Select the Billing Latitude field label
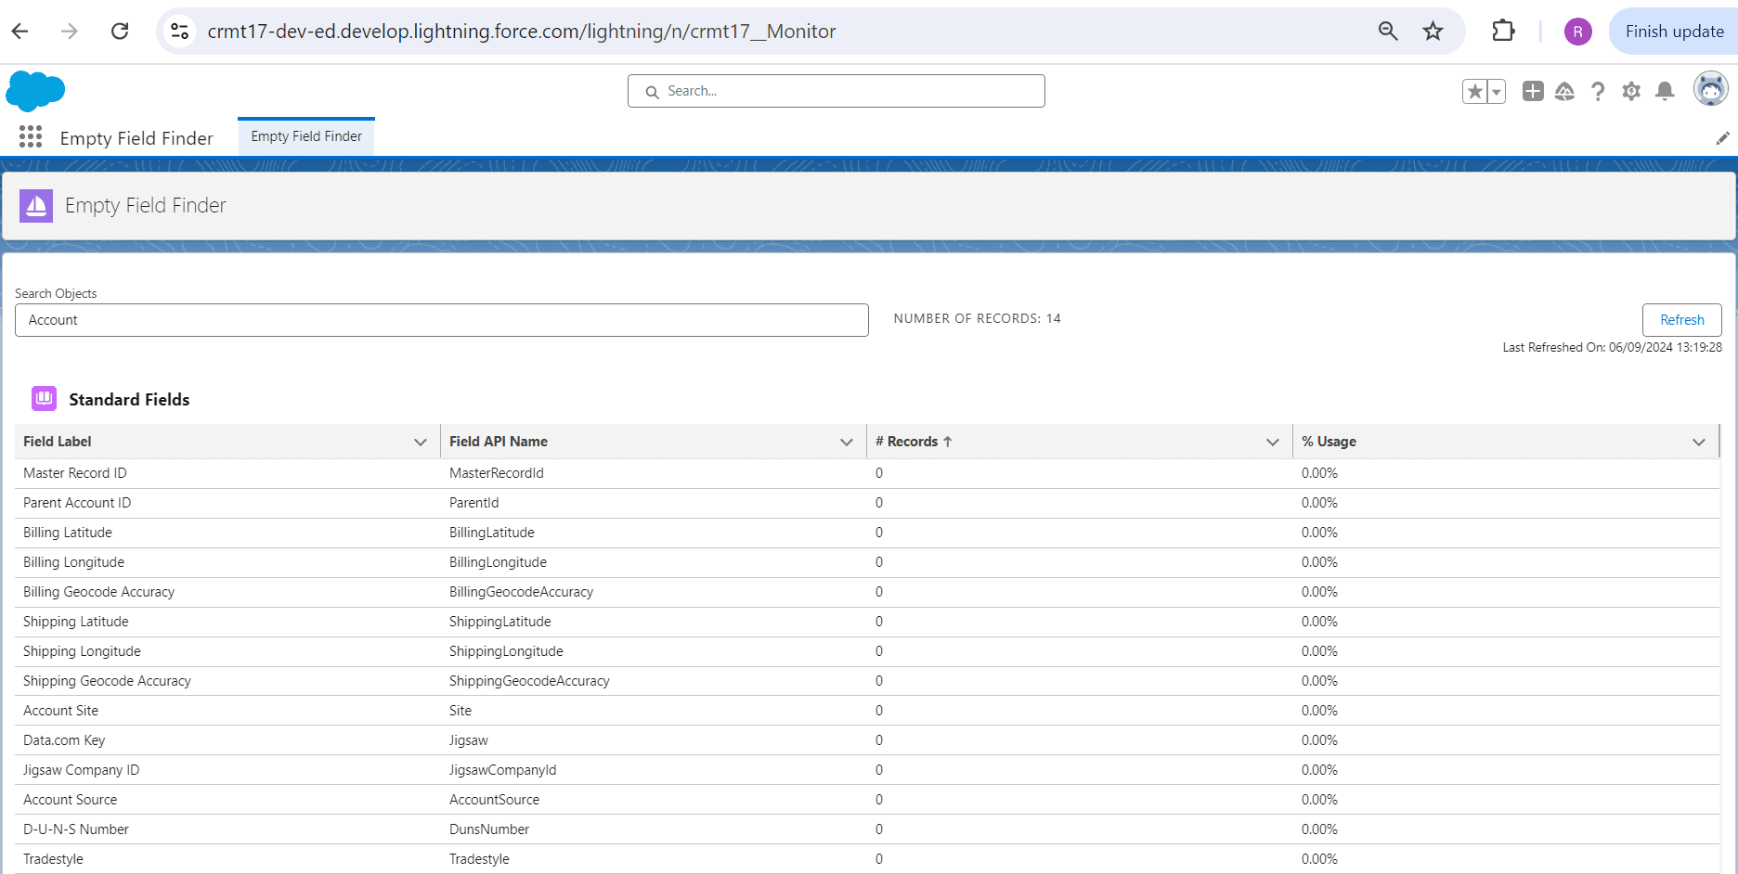Viewport: 1738px width, 874px height. click(x=68, y=533)
